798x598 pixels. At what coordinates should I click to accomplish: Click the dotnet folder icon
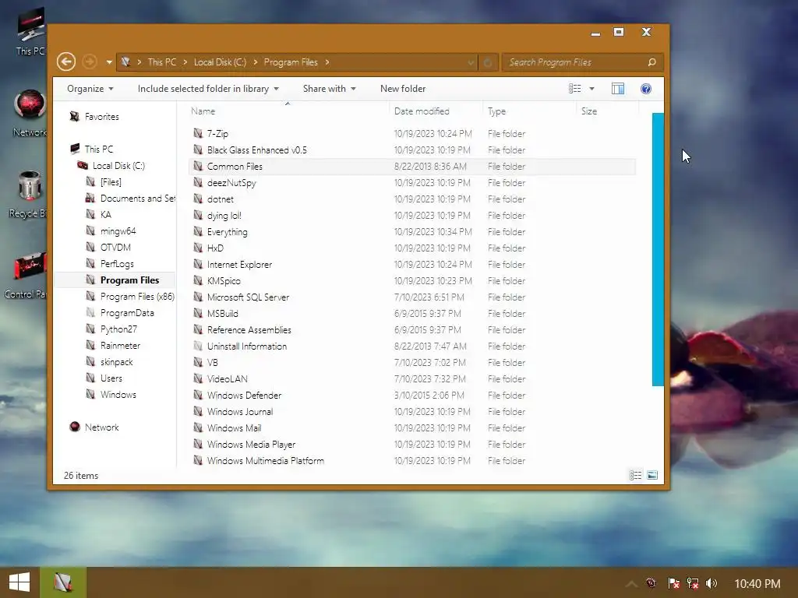pyautogui.click(x=198, y=199)
